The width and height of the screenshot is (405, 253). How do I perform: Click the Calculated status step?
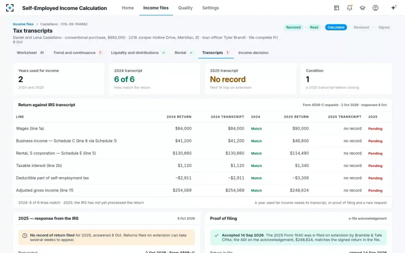click(x=336, y=27)
